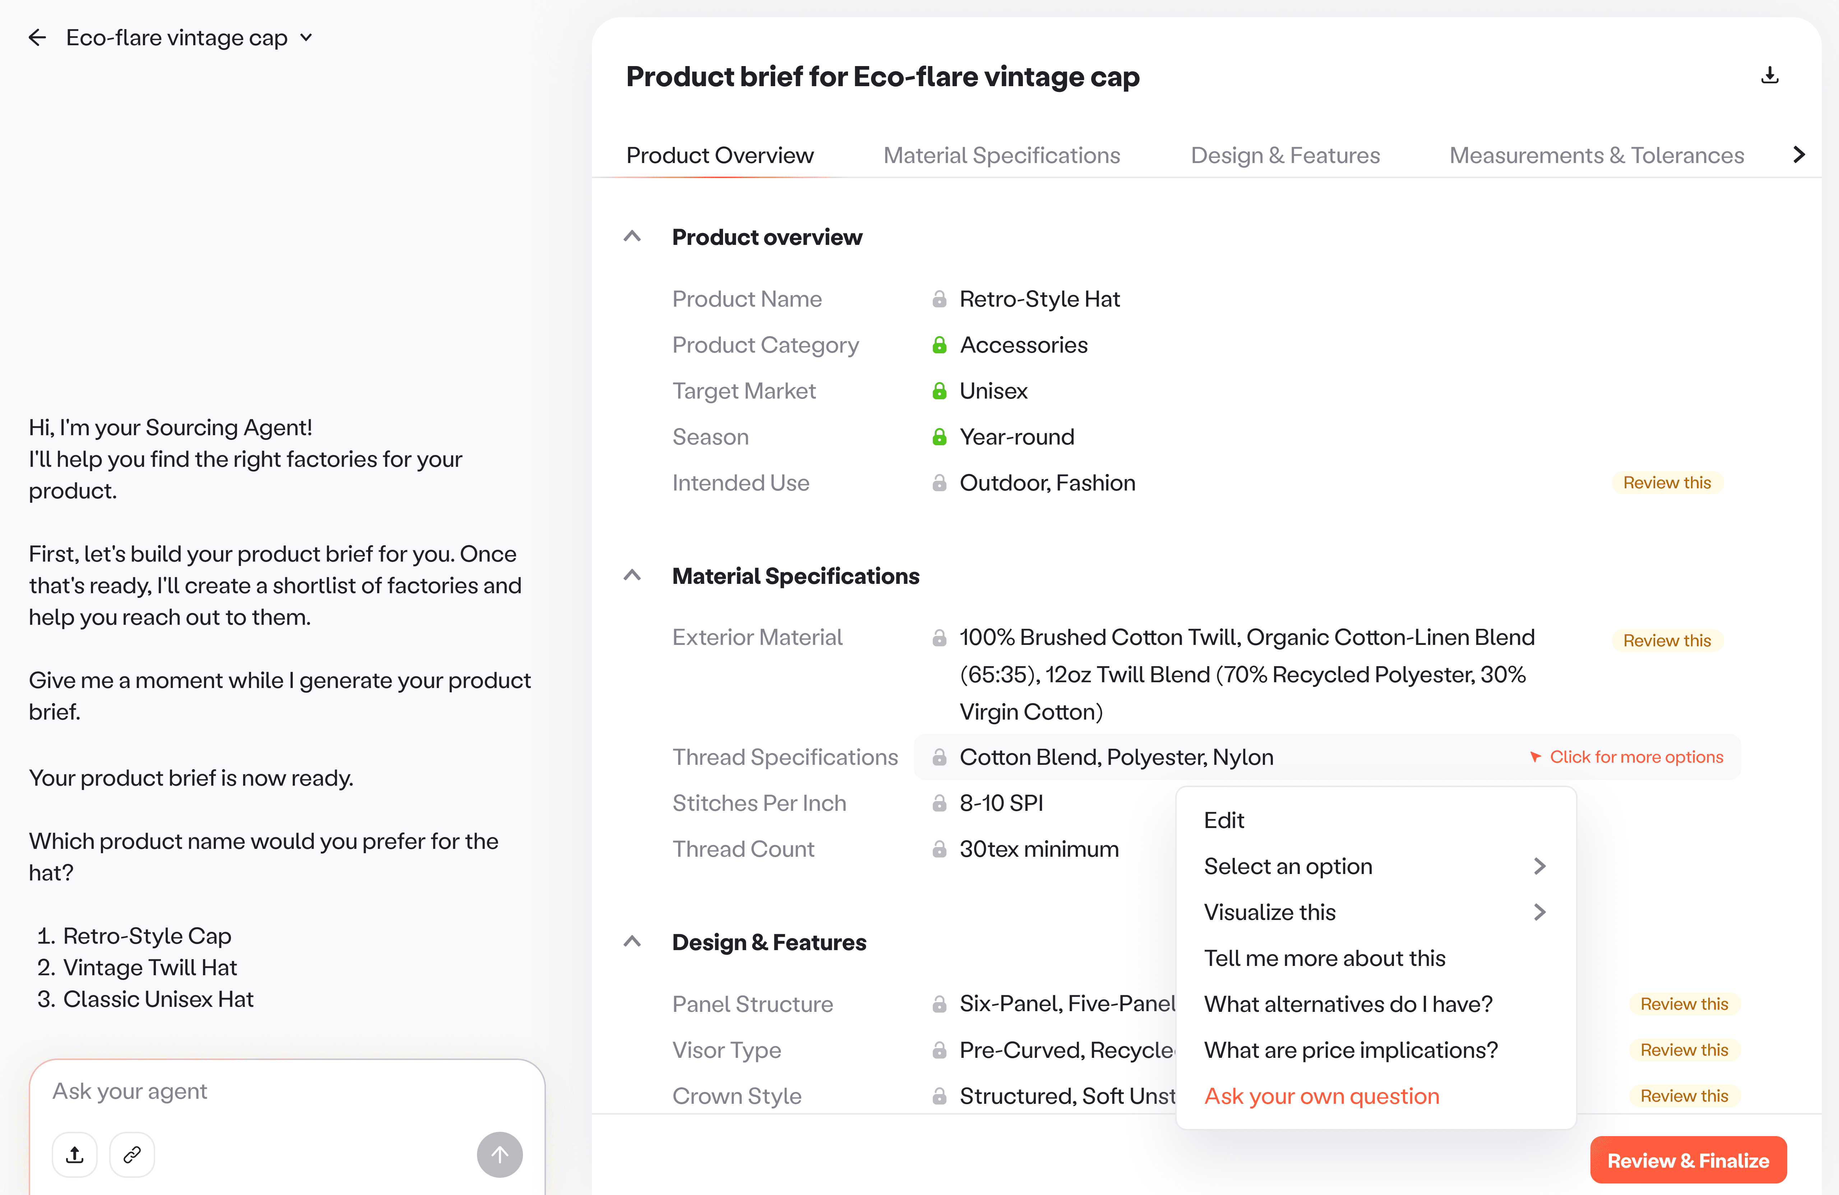Collapse the Material Specifications section
The height and width of the screenshot is (1195, 1839).
(x=632, y=576)
